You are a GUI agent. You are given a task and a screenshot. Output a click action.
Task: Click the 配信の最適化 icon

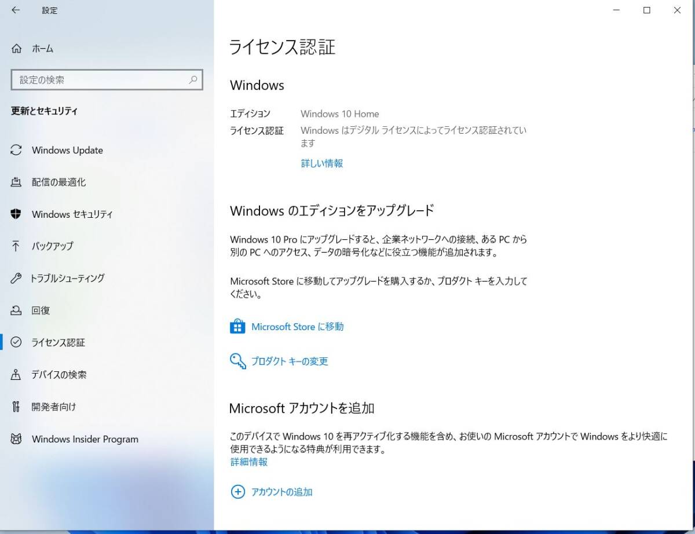pyautogui.click(x=16, y=182)
